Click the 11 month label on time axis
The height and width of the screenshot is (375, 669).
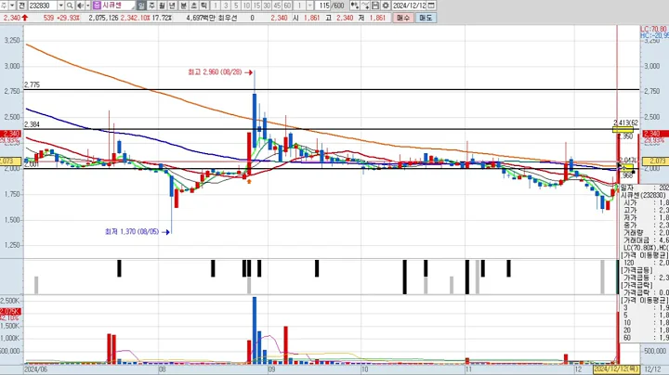click(468, 369)
